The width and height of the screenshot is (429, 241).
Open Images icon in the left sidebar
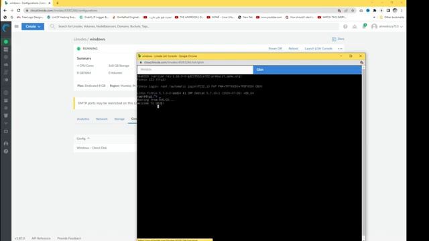(6, 80)
